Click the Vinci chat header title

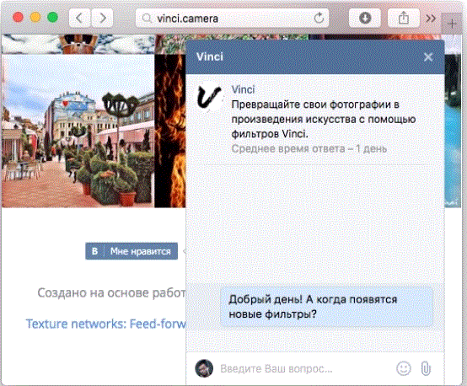click(x=210, y=56)
